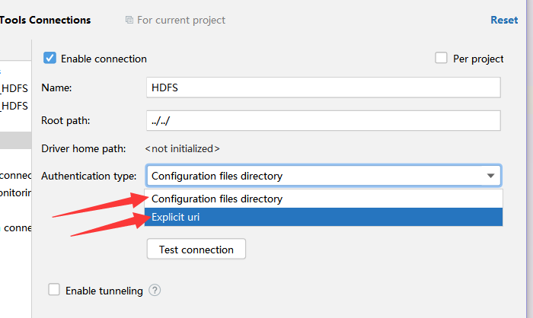Click the 'Tools Connections' heading
This screenshot has height=318, width=533.
tap(46, 21)
